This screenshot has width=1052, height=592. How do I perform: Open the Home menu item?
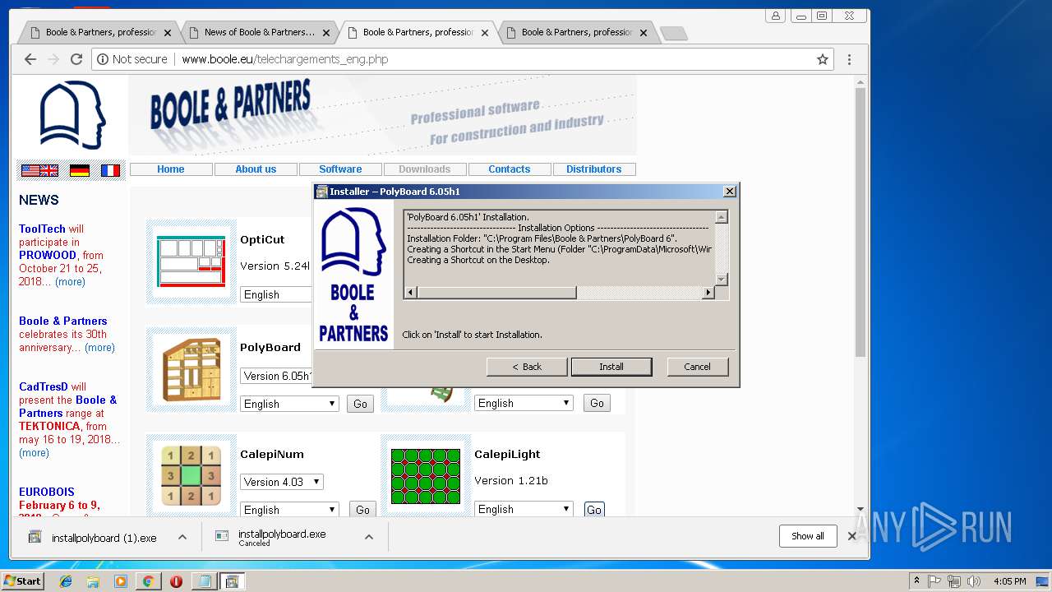coord(171,169)
